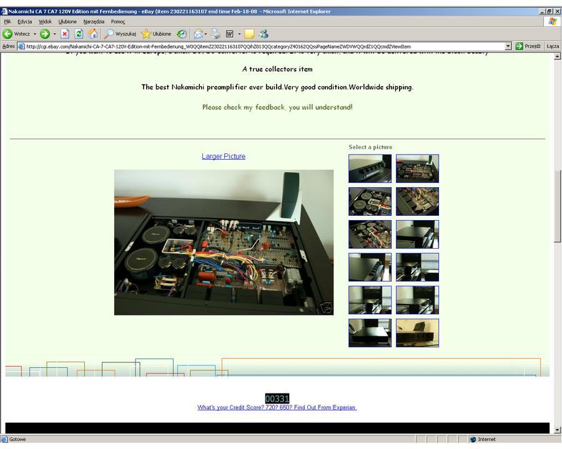Viewport: 562px width, 449px height.
Task: Open the Ulubione favorites star
Action: [156, 34]
